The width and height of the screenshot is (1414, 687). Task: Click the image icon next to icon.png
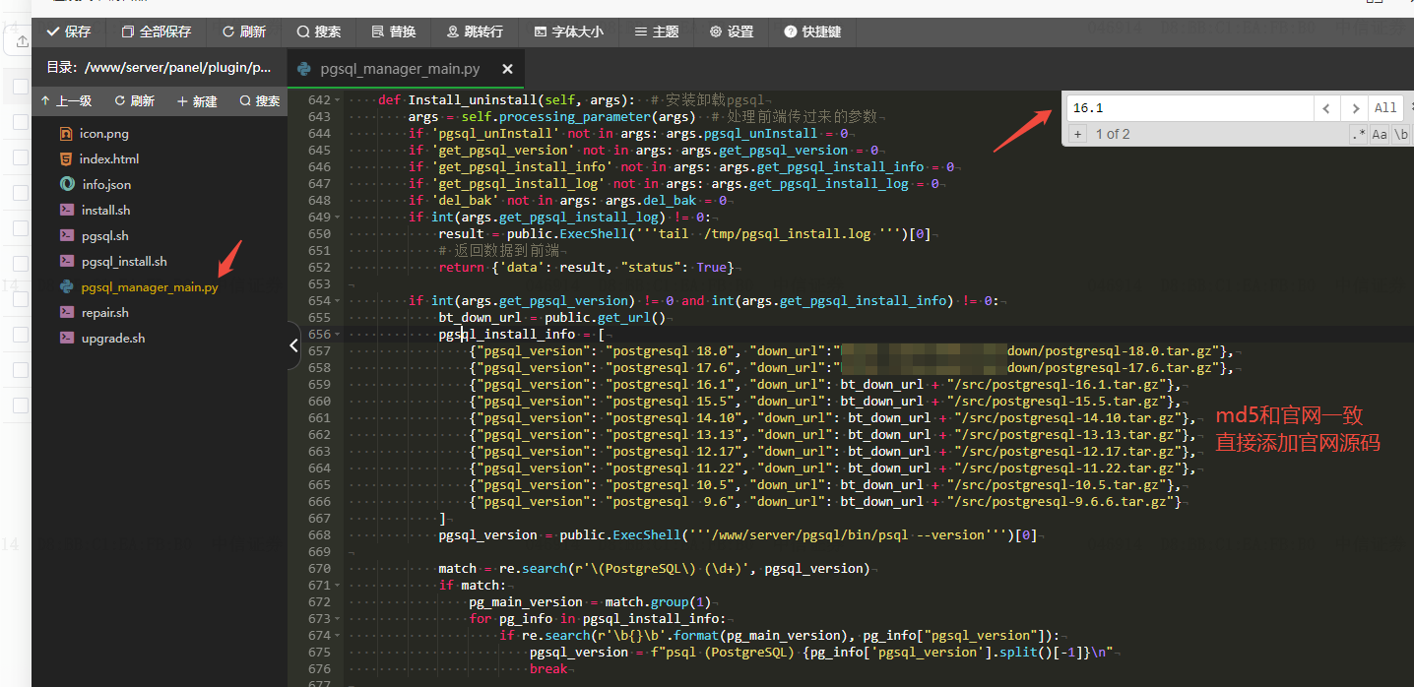67,133
